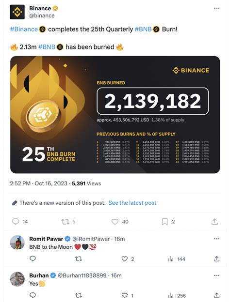Open the more options menu on Binance's post
The width and height of the screenshot is (230, 303).
coord(216,8)
